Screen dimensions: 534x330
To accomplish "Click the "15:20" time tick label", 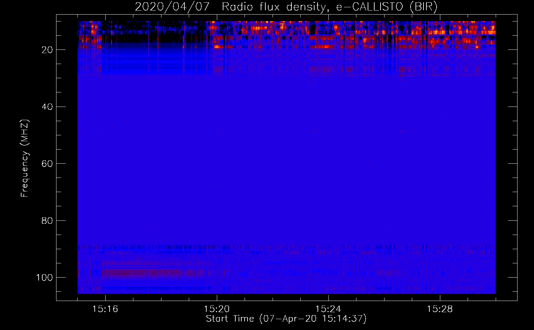I will pyautogui.click(x=217, y=309).
